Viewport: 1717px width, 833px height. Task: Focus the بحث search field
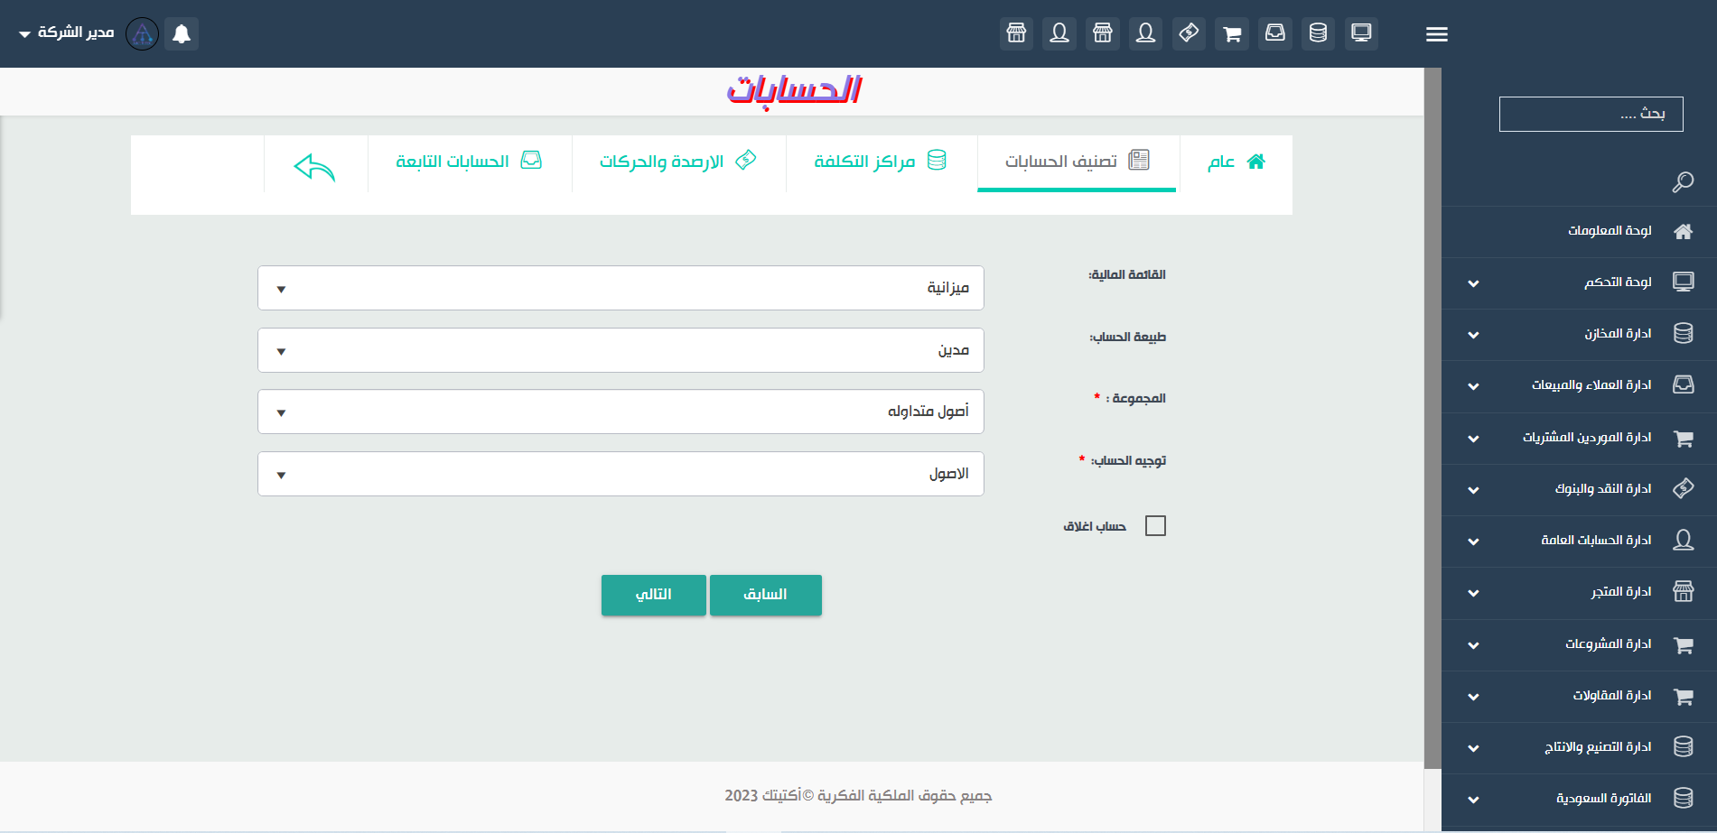[x=1591, y=114]
